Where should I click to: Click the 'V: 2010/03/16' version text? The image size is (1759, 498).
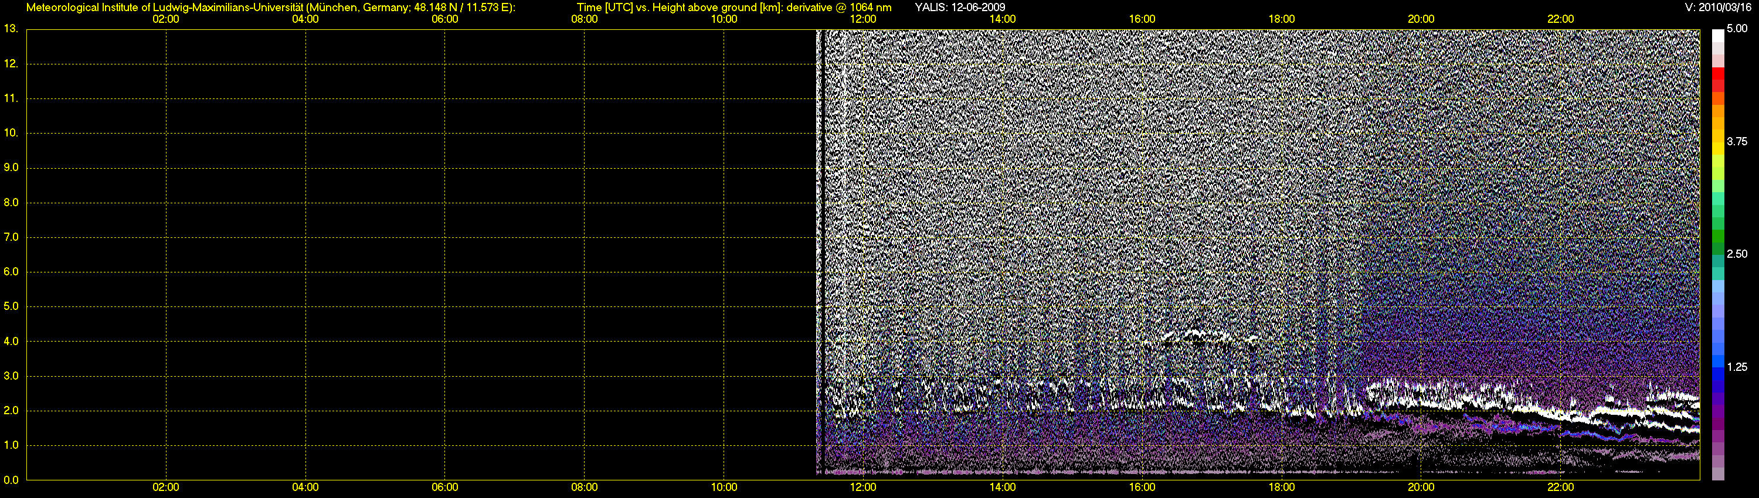coord(1717,8)
